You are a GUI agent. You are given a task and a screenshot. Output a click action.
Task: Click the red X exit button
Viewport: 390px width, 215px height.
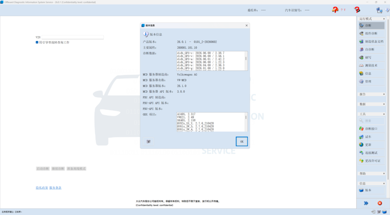click(380, 203)
